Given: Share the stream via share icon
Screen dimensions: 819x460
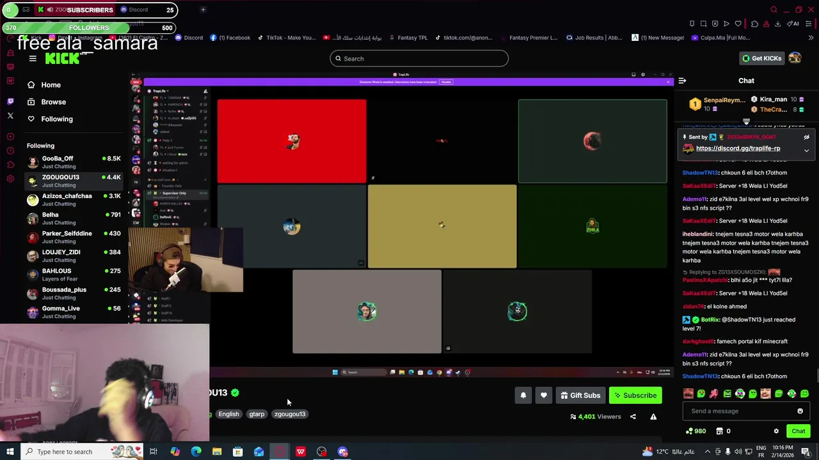Looking at the screenshot, I should tap(633, 417).
